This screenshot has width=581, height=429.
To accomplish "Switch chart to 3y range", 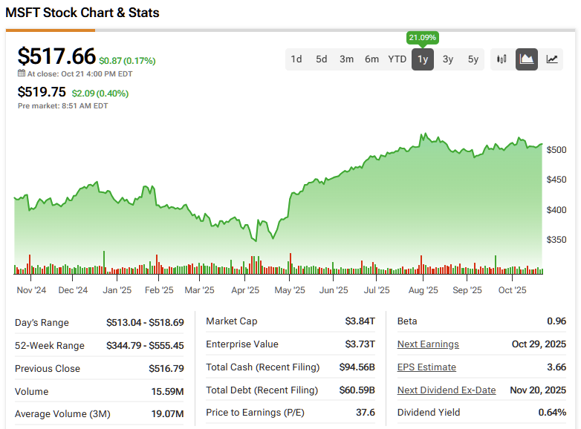I will [448, 59].
